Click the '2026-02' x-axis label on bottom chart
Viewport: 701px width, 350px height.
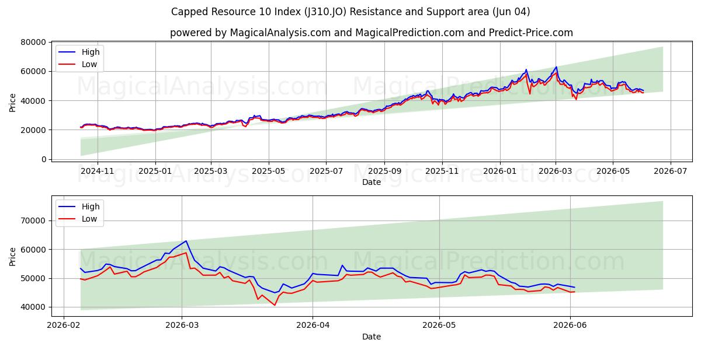click(x=63, y=325)
